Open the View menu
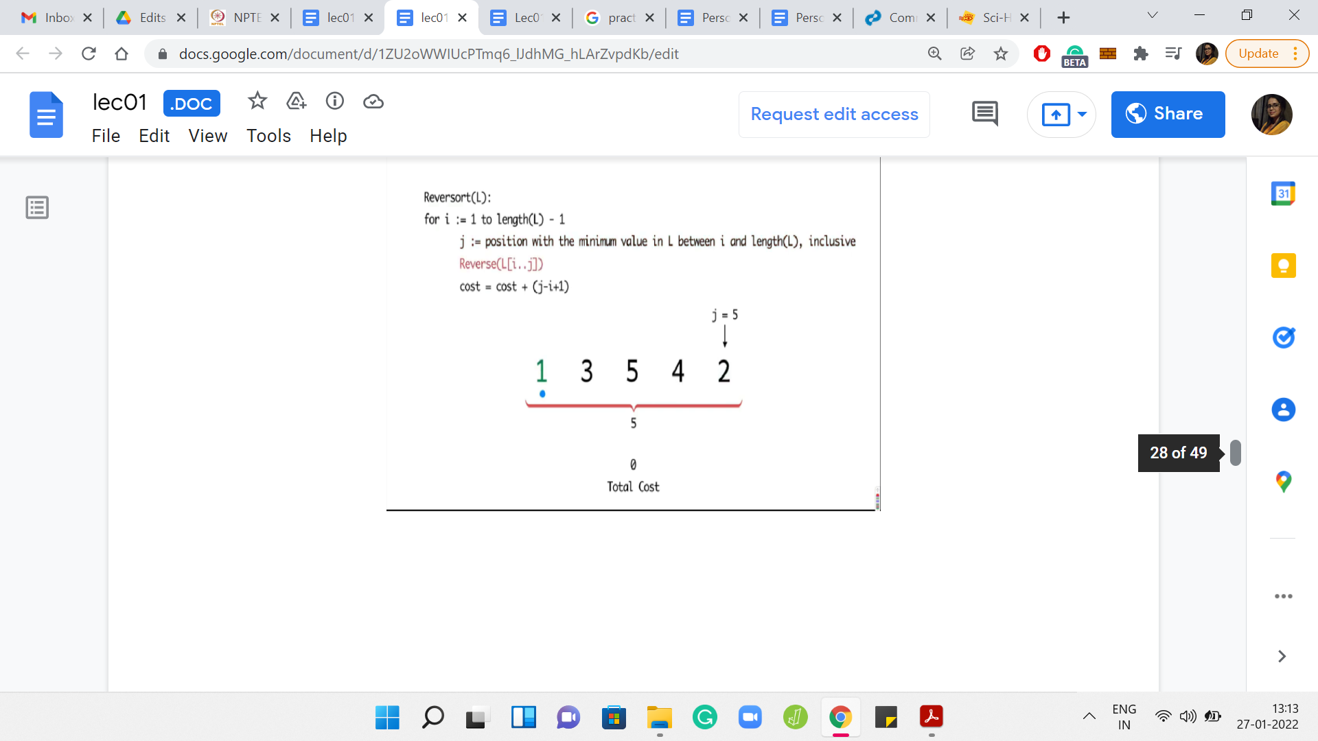Screen dimensions: 1318x741 (208, 136)
